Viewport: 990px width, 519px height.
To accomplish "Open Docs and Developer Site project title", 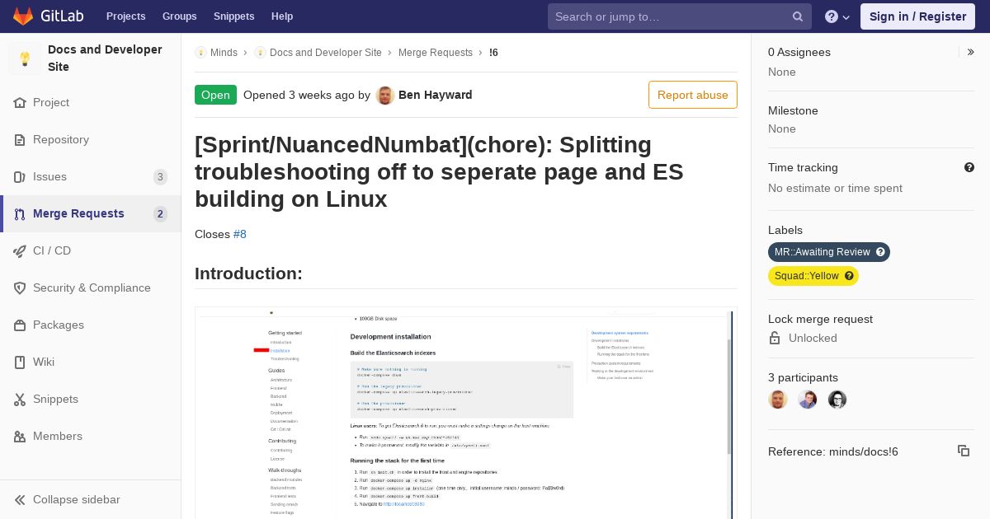I will click(x=105, y=58).
